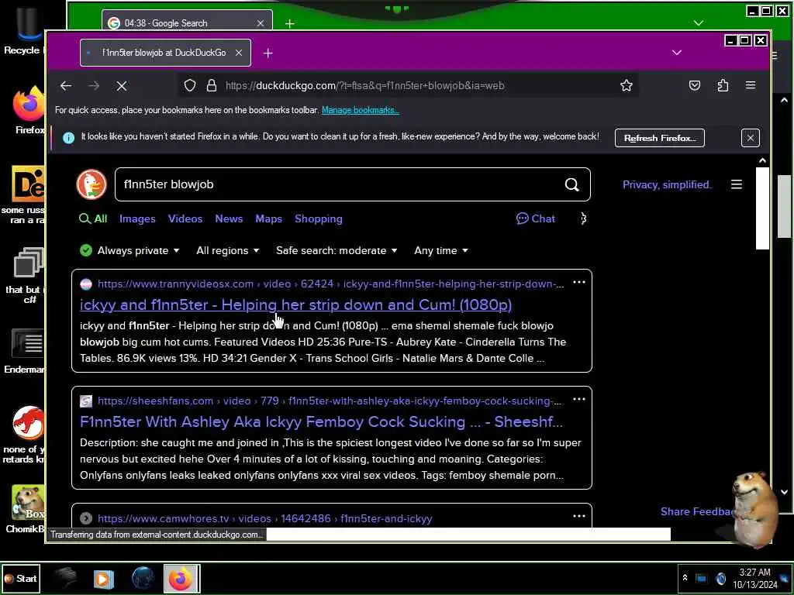List all tabs in the green window
794x595 pixels.
(x=699, y=23)
